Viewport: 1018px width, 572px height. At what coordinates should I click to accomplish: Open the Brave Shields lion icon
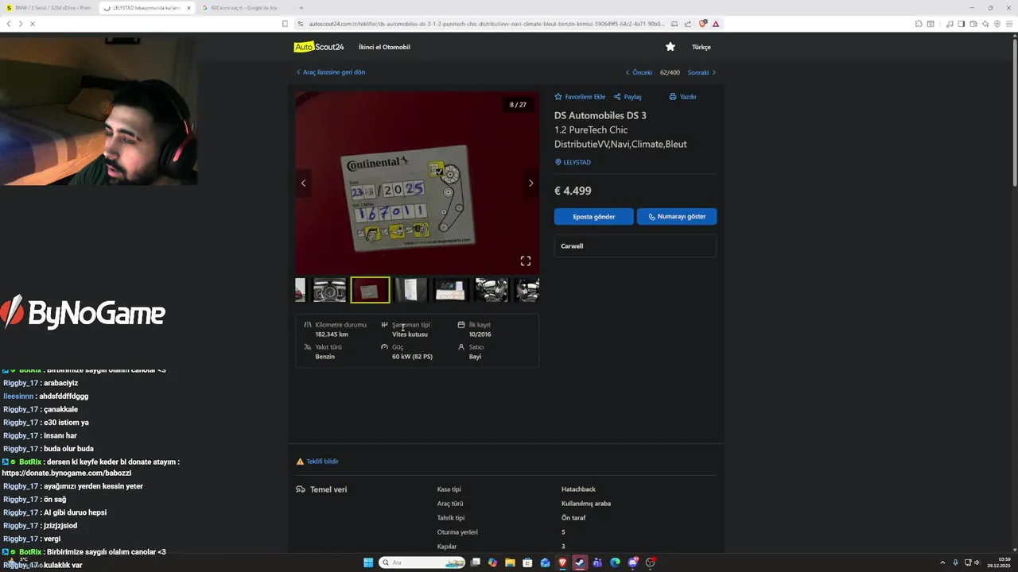pyautogui.click(x=702, y=24)
